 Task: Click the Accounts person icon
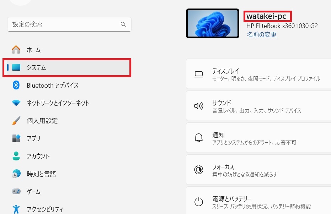pos(16,156)
